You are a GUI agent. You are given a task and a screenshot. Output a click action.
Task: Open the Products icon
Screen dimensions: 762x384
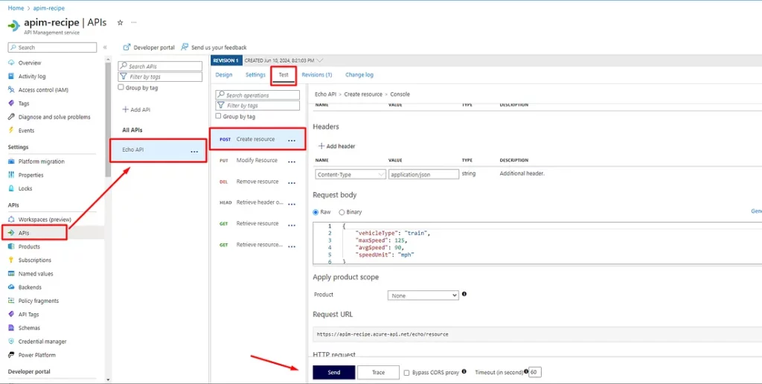click(11, 246)
